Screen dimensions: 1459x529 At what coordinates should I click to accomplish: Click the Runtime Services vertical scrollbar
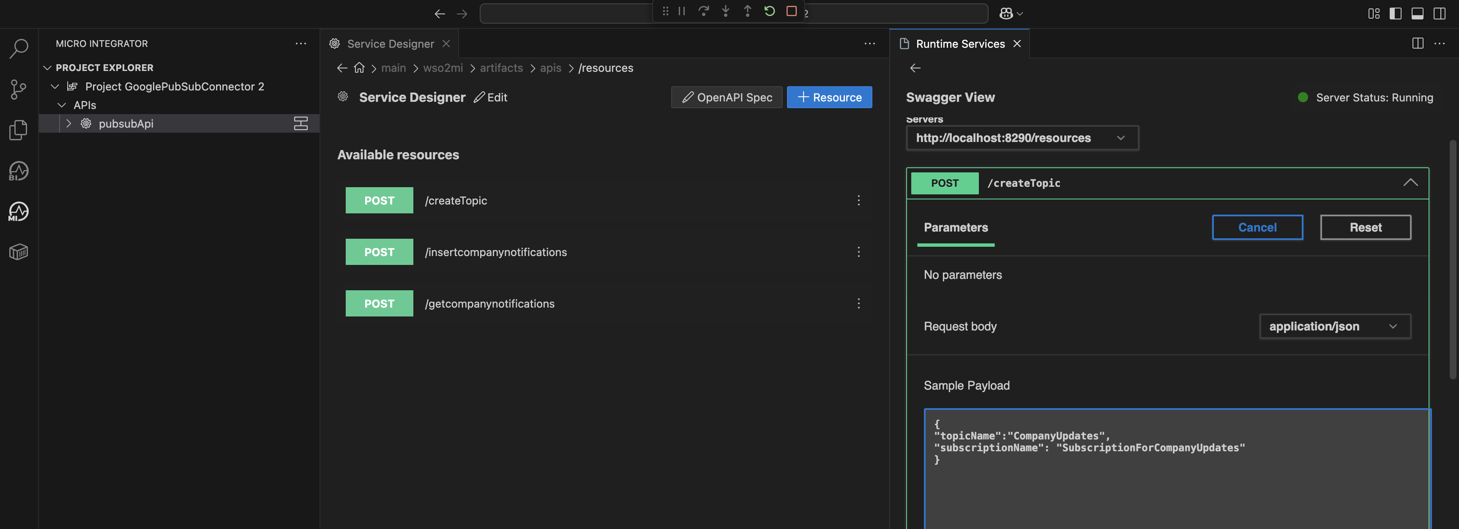[x=1453, y=259]
